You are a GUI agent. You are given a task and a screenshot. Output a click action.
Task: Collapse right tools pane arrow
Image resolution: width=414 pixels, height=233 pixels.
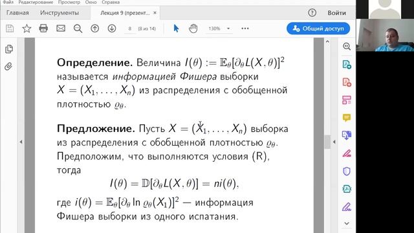click(334, 142)
